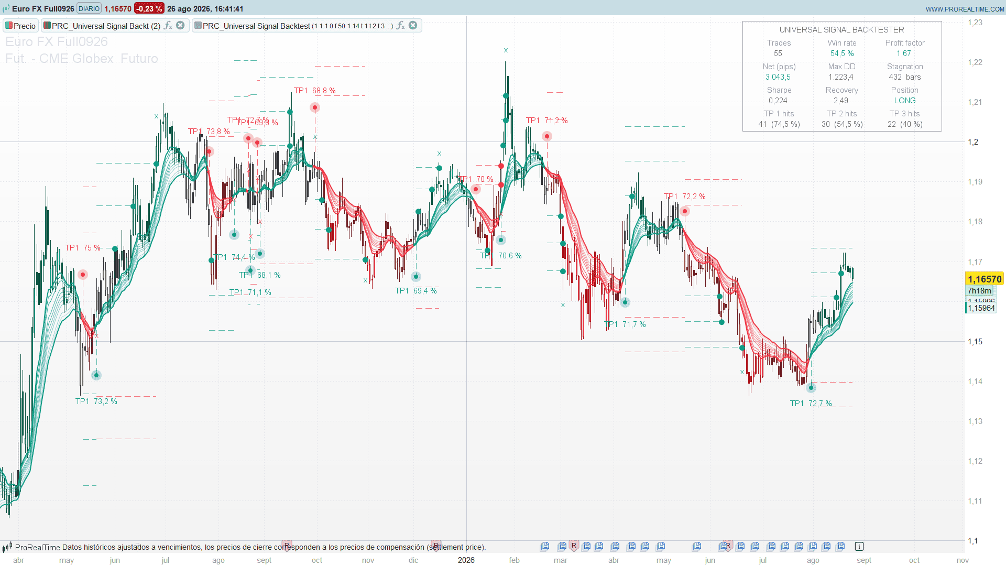The width and height of the screenshot is (1006, 566).
Task: Open fx editor for PRC_Universal Signal Backt (2)
Action: (168, 26)
